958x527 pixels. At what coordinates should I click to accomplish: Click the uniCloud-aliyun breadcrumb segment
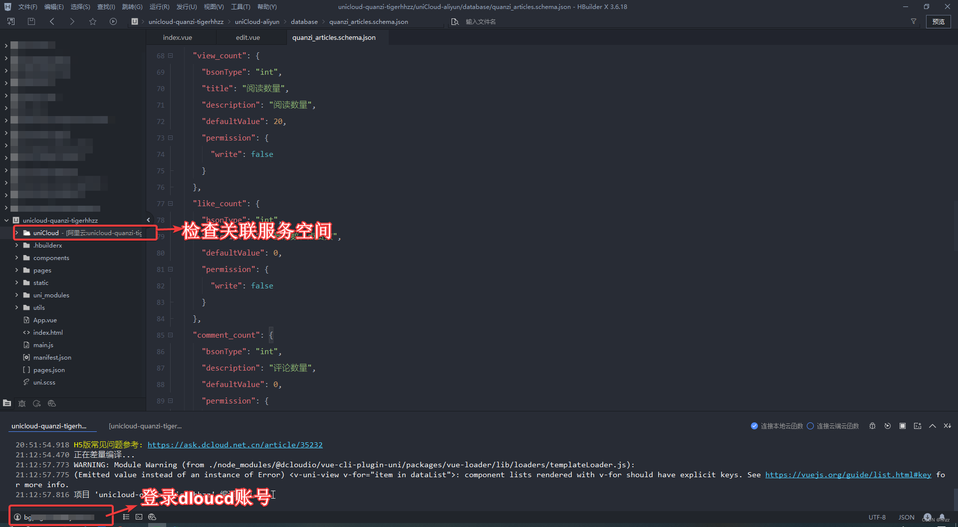coord(257,22)
